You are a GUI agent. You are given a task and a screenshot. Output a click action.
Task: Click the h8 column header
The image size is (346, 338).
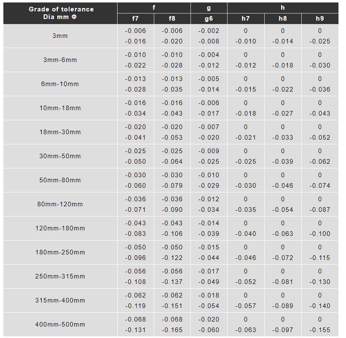pos(282,19)
